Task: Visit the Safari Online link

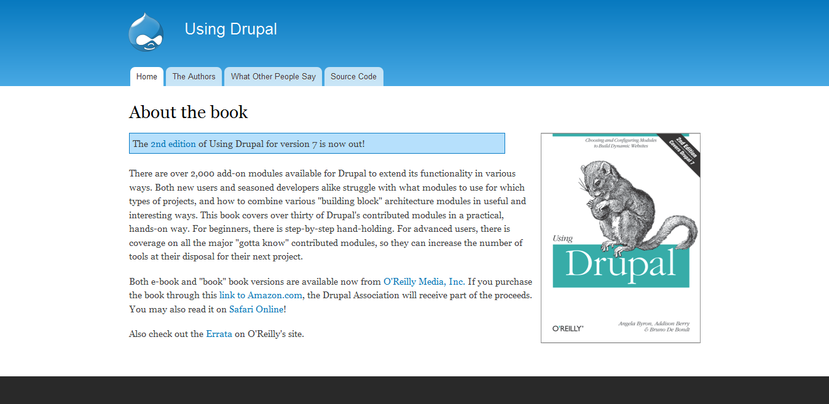Action: click(x=256, y=309)
